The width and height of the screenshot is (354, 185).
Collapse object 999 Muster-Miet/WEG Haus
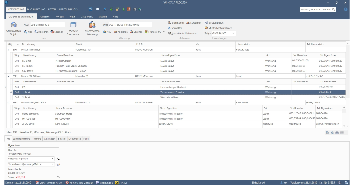[8, 103]
